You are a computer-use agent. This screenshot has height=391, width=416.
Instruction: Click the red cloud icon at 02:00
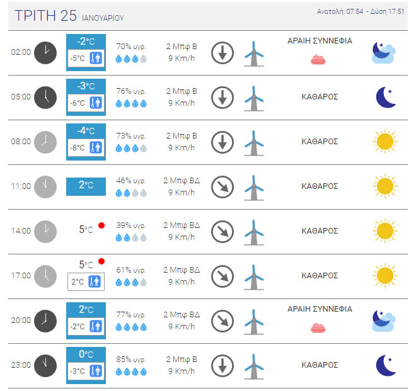[x=319, y=60]
